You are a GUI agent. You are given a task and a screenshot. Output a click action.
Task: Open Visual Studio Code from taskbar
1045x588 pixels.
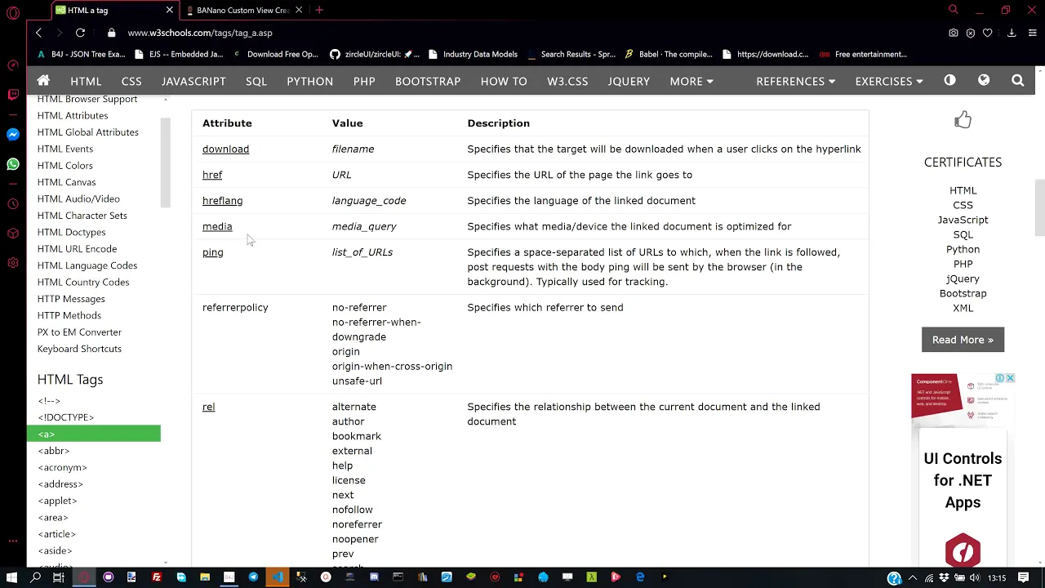click(278, 577)
